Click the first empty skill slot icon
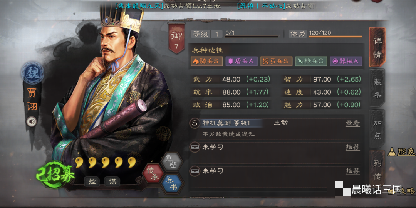The image size is (416, 208). (x=195, y=147)
